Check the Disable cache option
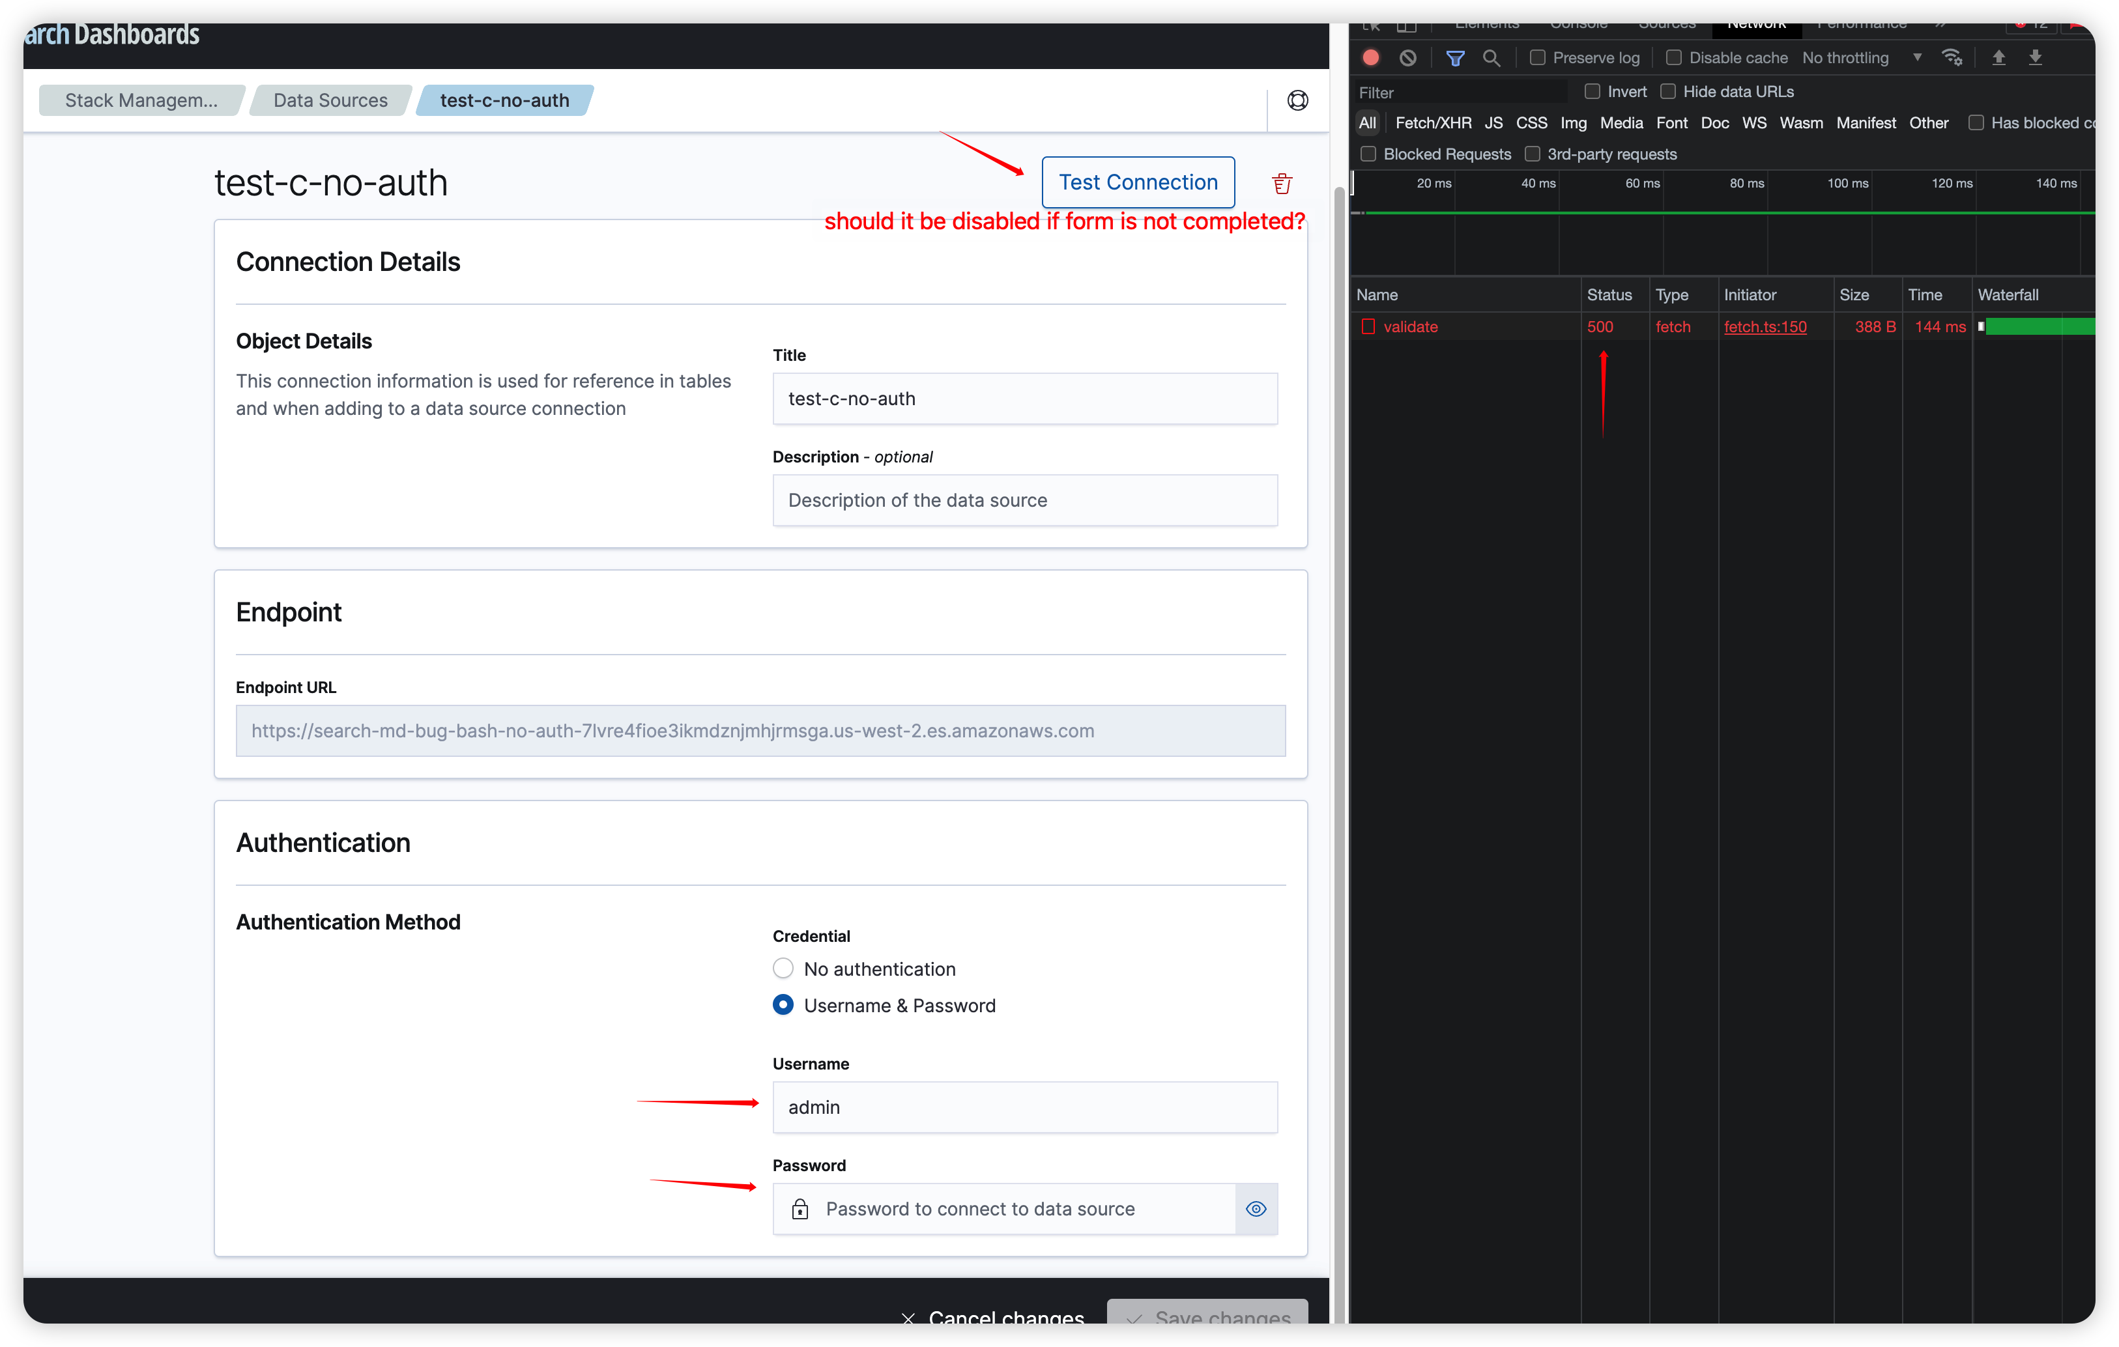The width and height of the screenshot is (2119, 1347). point(1675,57)
